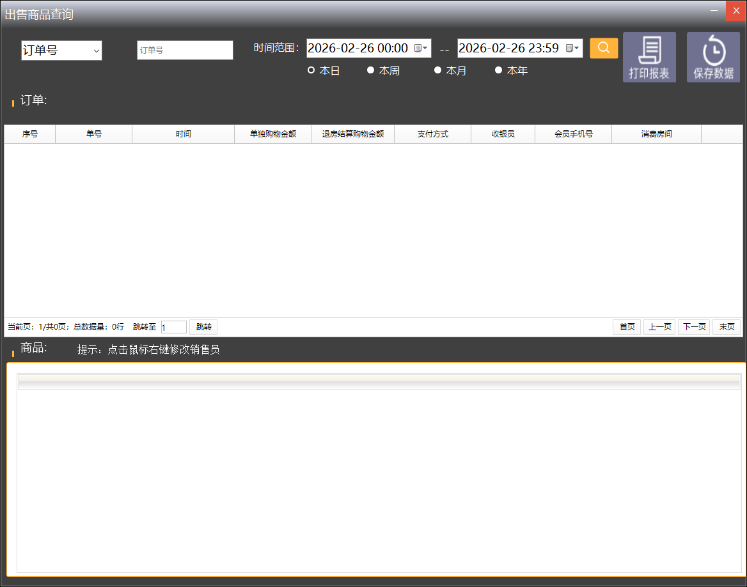This screenshot has width=747, height=587.
Task: Select the 本周 radio button
Action: (370, 70)
